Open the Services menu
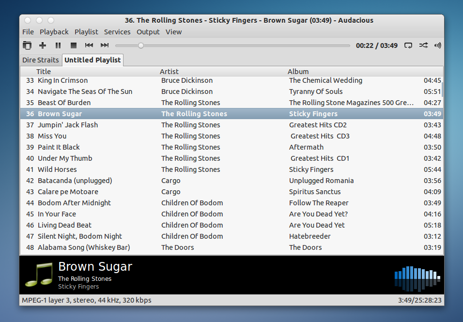The width and height of the screenshot is (463, 322). [117, 32]
